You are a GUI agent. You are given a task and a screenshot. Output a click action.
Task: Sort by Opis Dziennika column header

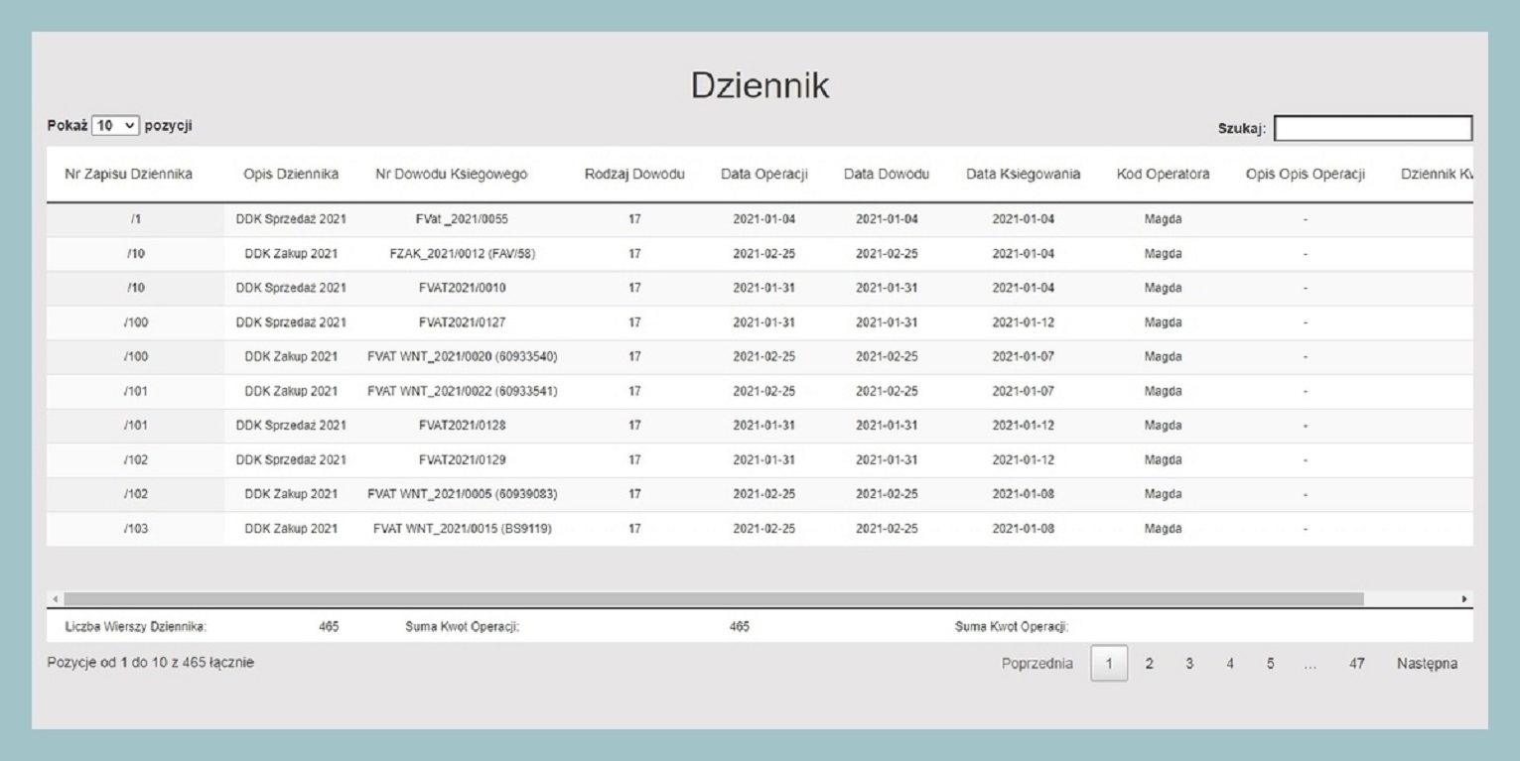290,175
